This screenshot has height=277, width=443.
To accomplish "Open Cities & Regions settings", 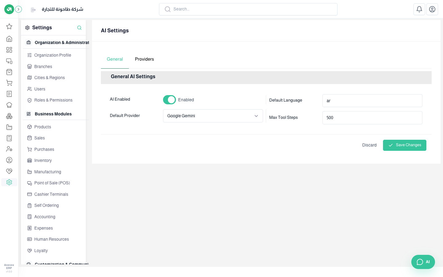I will 50,78.
